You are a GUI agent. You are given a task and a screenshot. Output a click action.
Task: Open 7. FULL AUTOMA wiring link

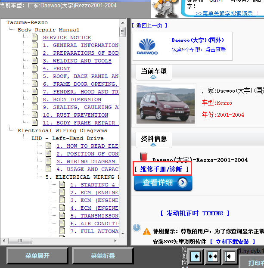(x=94, y=231)
